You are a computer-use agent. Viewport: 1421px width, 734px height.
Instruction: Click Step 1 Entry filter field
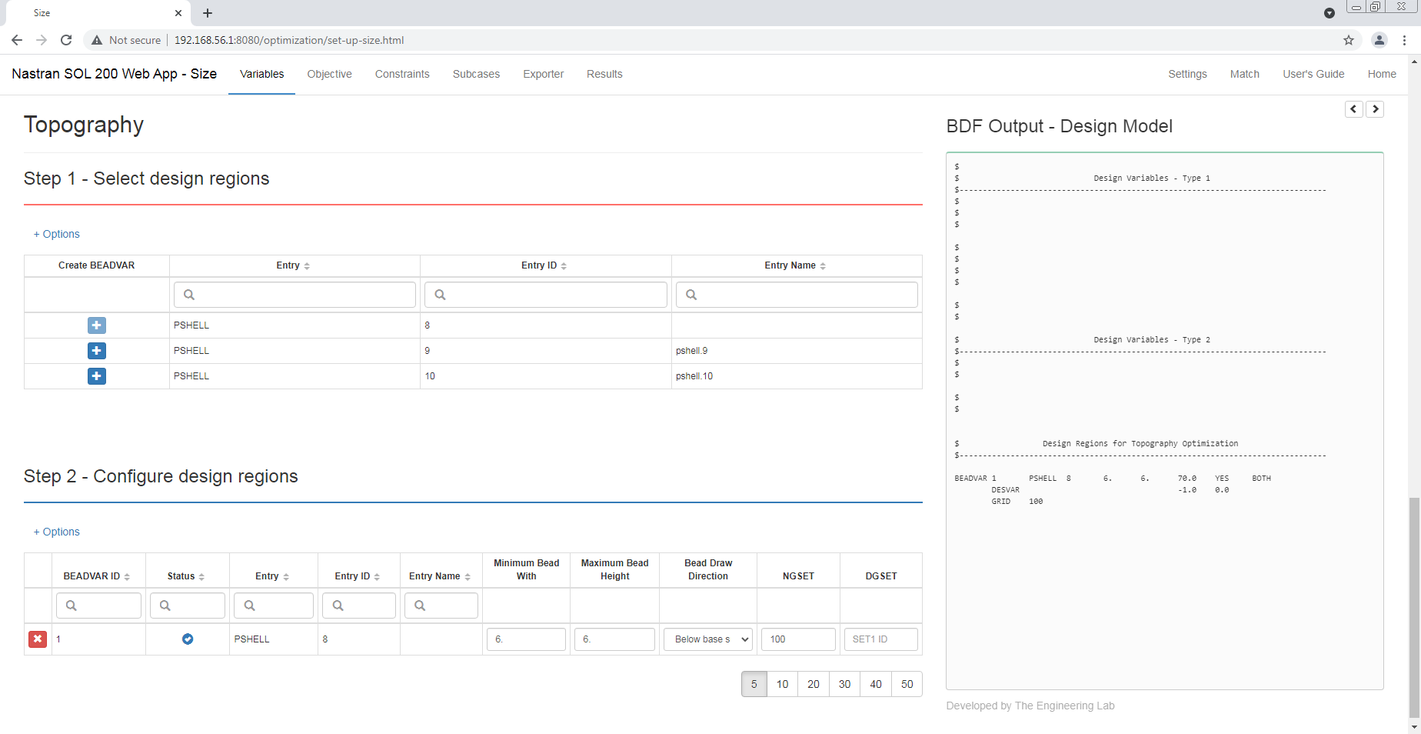295,295
